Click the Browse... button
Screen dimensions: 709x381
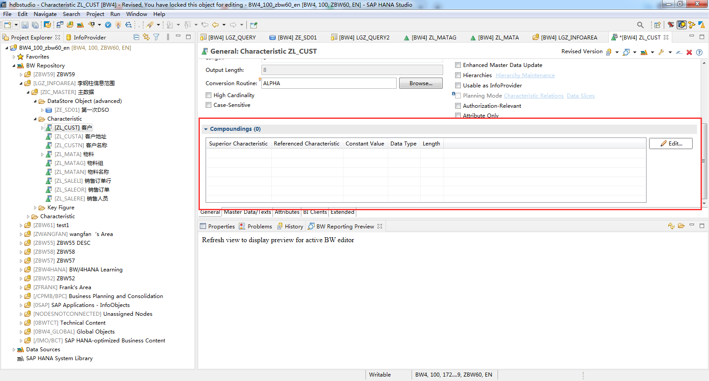point(421,83)
